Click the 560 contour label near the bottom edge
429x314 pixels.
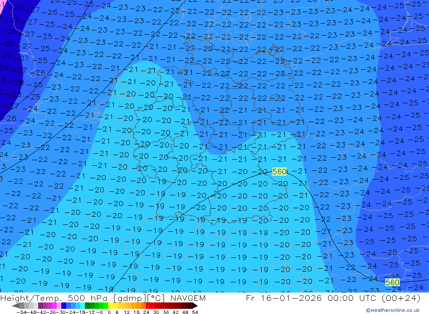tap(393, 282)
